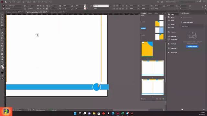Select the Free Transform tool
Viewport: 207px width, 116px height.
tap(2, 46)
